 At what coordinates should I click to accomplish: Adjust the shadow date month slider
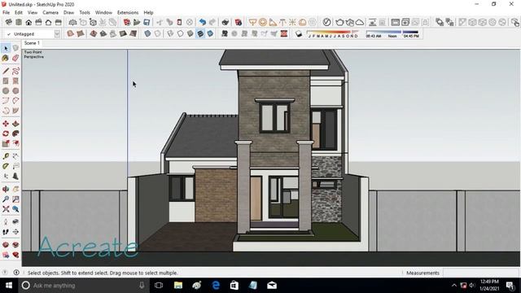(332, 33)
